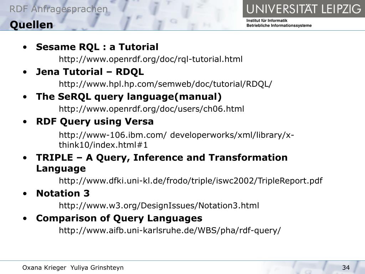Select the heading 'Comparison of Query Languages'
Image resolution: width=365 pixels, height=274 pixels.
(x=119, y=218)
